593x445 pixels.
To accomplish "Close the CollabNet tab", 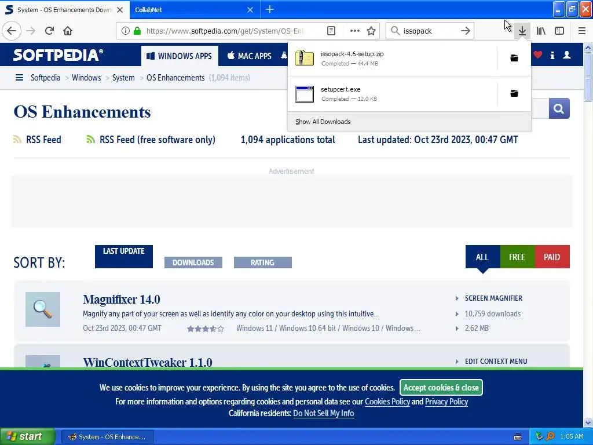I will [250, 10].
